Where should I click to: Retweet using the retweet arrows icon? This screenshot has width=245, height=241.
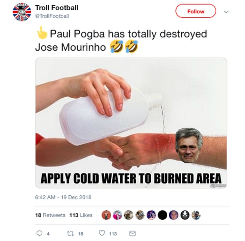(69, 233)
